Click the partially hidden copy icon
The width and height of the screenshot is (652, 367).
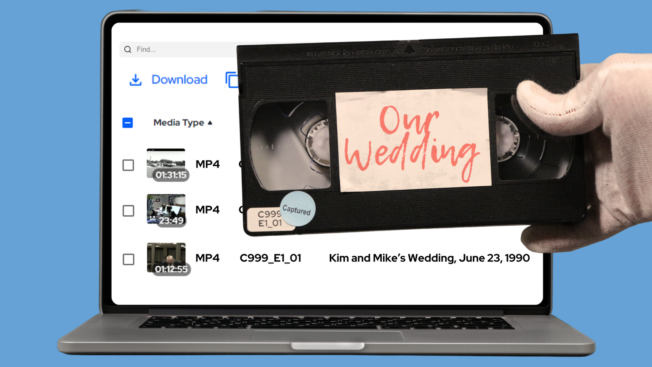(x=231, y=80)
